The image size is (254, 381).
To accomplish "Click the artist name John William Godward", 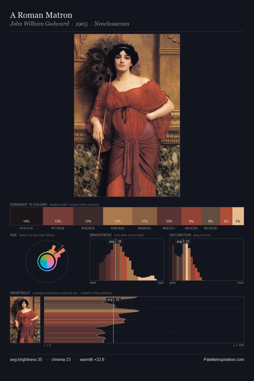I will [39, 24].
